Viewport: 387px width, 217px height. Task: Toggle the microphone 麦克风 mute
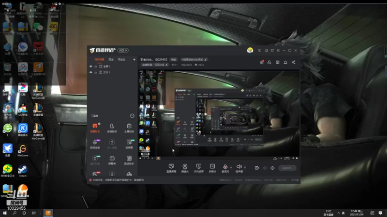225,168
